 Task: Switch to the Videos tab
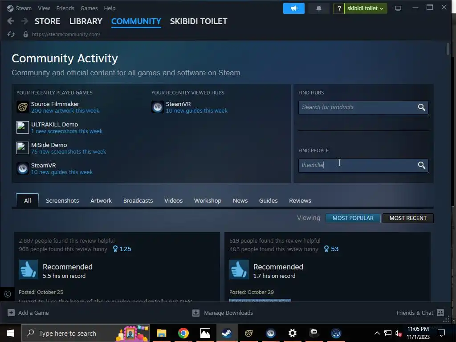point(173,200)
